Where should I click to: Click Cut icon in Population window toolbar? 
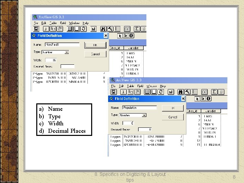(123, 92)
